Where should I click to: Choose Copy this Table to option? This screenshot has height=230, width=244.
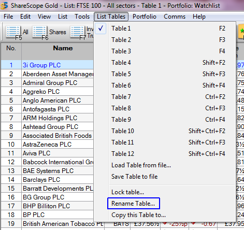[x=165, y=215]
